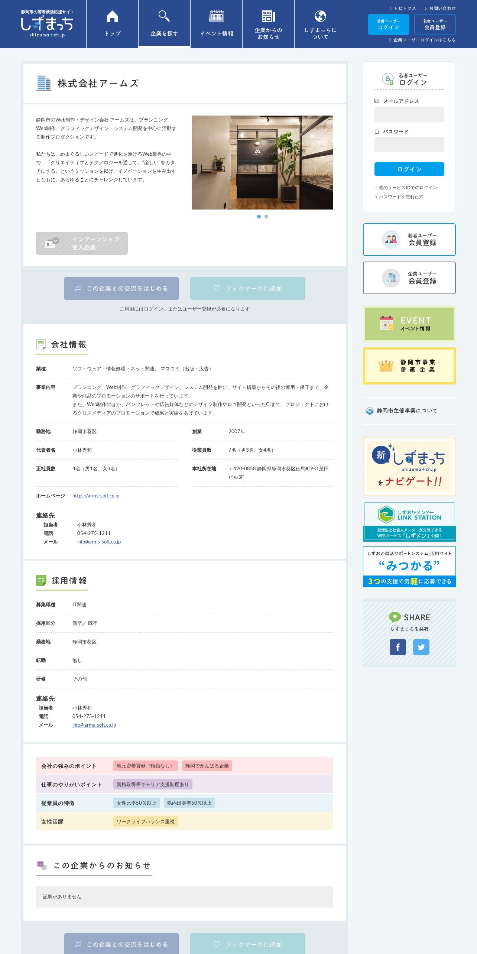Viewport: 477px width, 954px height.
Task: Click the bottom ブックマークに追加 button
Action: (248, 944)
